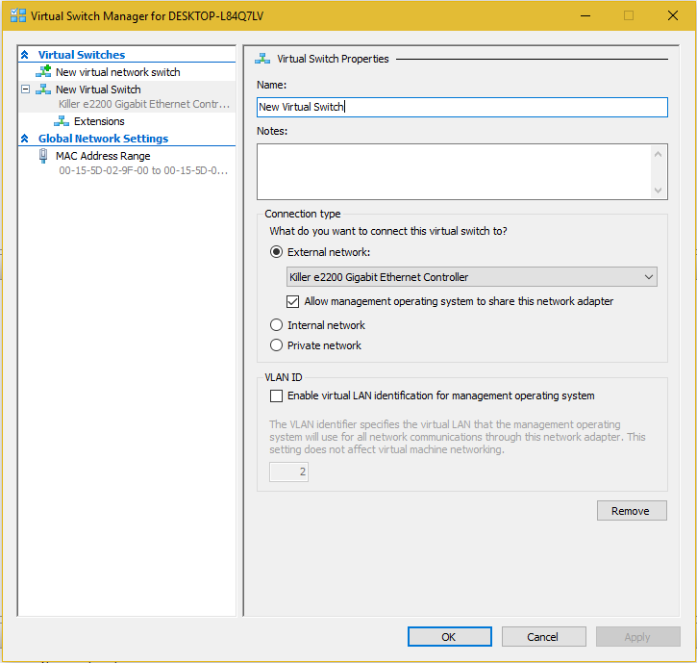Click the Virtual Switch Manager title bar icon
The width and height of the screenshot is (697, 663).
point(17,15)
